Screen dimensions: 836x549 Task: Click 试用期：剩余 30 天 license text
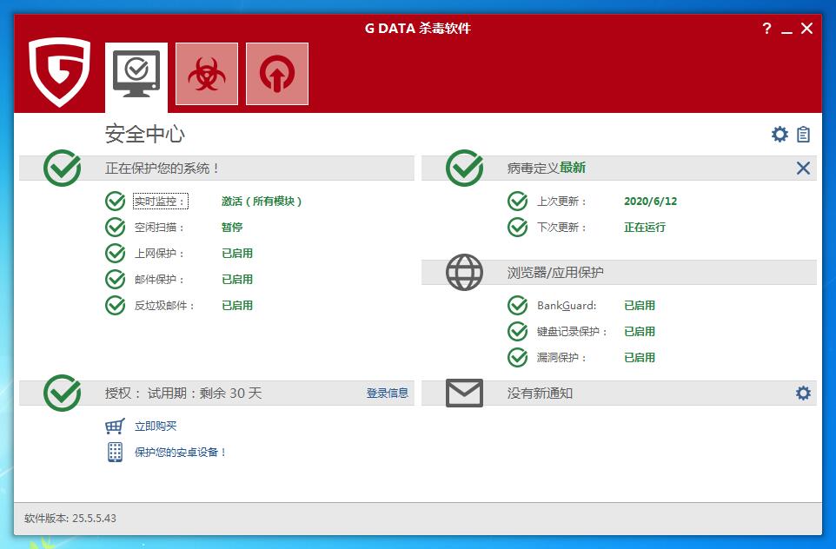[205, 394]
